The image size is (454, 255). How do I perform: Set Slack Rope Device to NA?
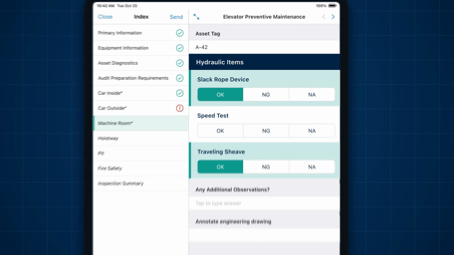[x=312, y=95]
